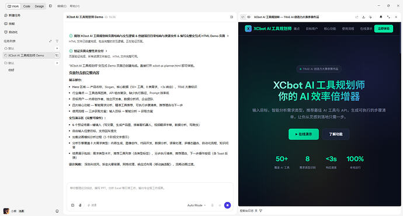Click user avatar at sidebar bottom
Image resolution: width=403 pixels, height=216 pixels.
pos(6,211)
